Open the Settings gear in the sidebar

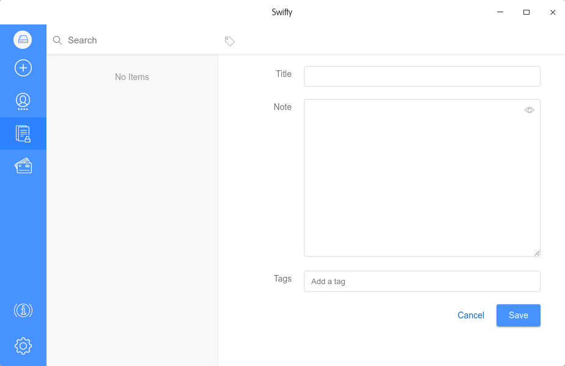click(x=23, y=346)
